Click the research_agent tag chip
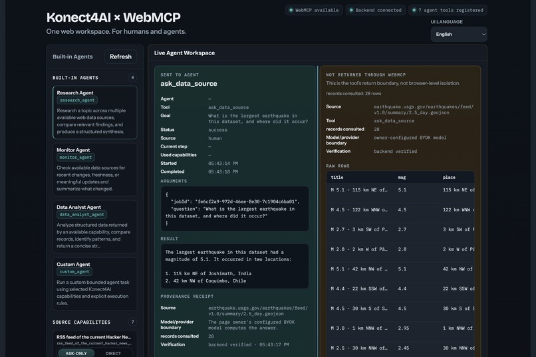 (77, 100)
